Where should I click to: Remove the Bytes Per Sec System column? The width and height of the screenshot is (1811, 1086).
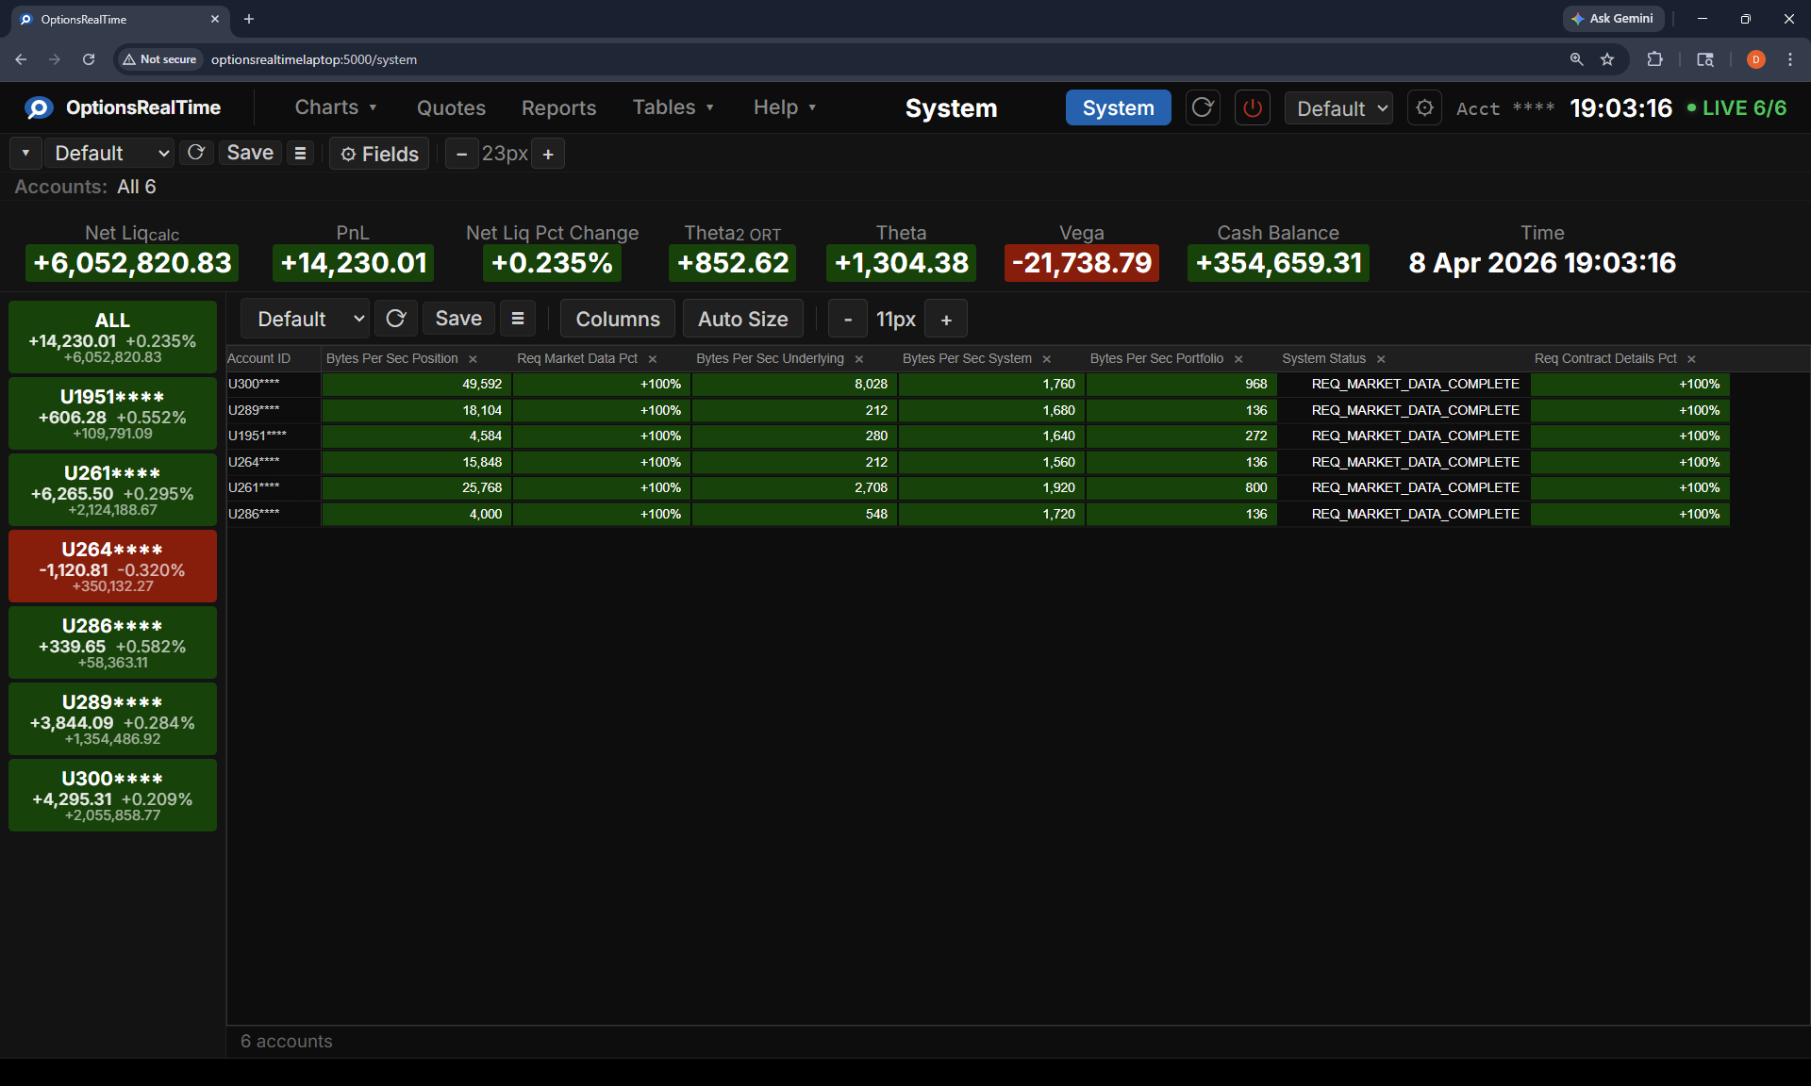[1047, 359]
